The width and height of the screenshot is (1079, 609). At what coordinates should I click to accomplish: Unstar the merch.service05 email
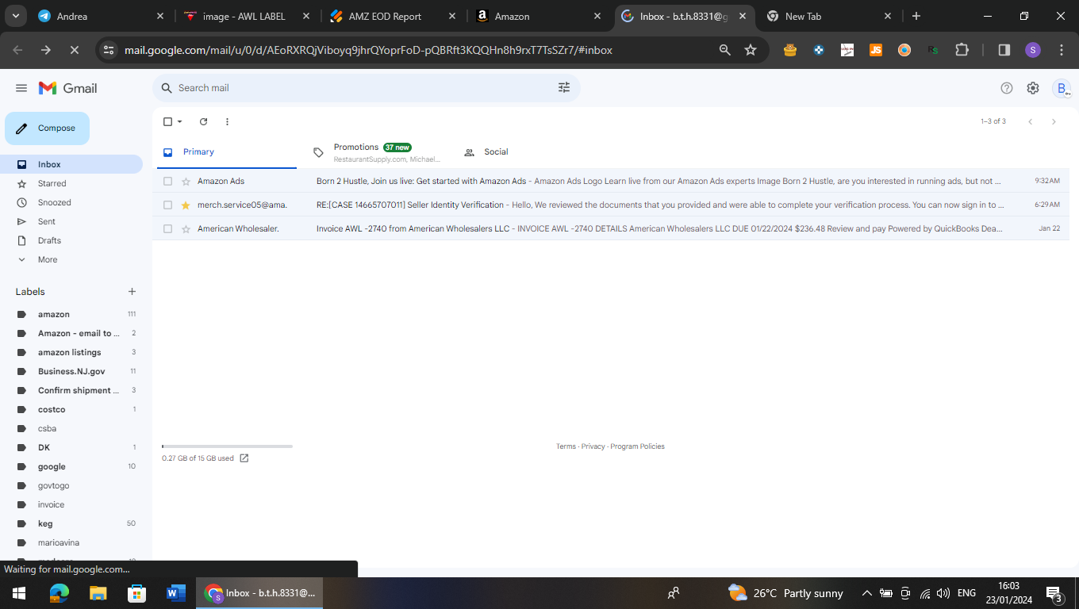coord(186,205)
